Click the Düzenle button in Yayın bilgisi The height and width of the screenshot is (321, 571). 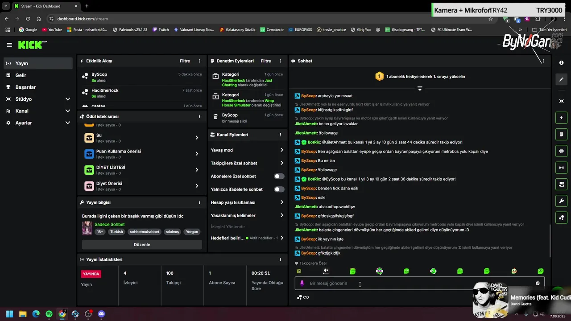[142, 245]
